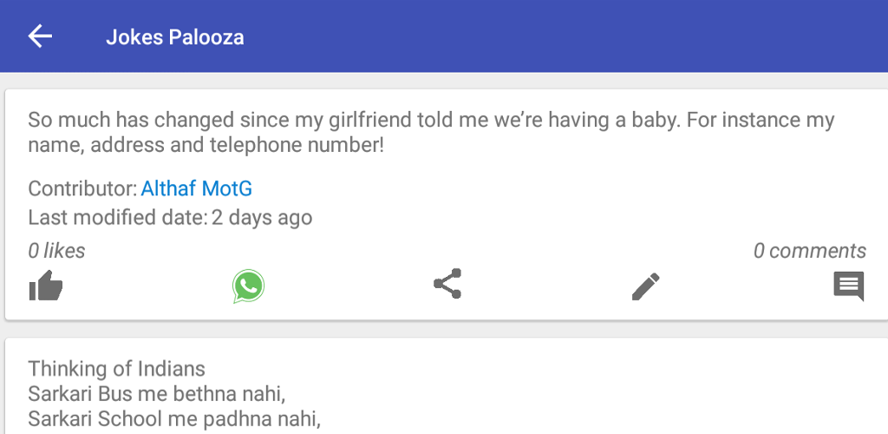
Task: Open contributor Althaf MotG profile
Action: click(197, 188)
